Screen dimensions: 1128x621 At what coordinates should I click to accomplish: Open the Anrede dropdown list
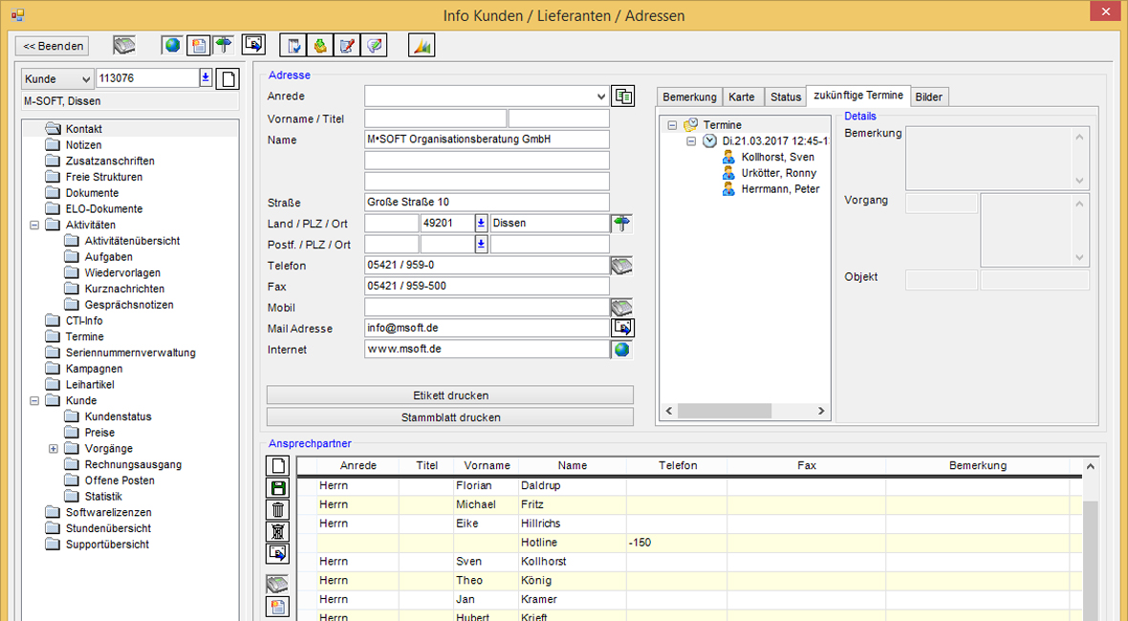[600, 96]
